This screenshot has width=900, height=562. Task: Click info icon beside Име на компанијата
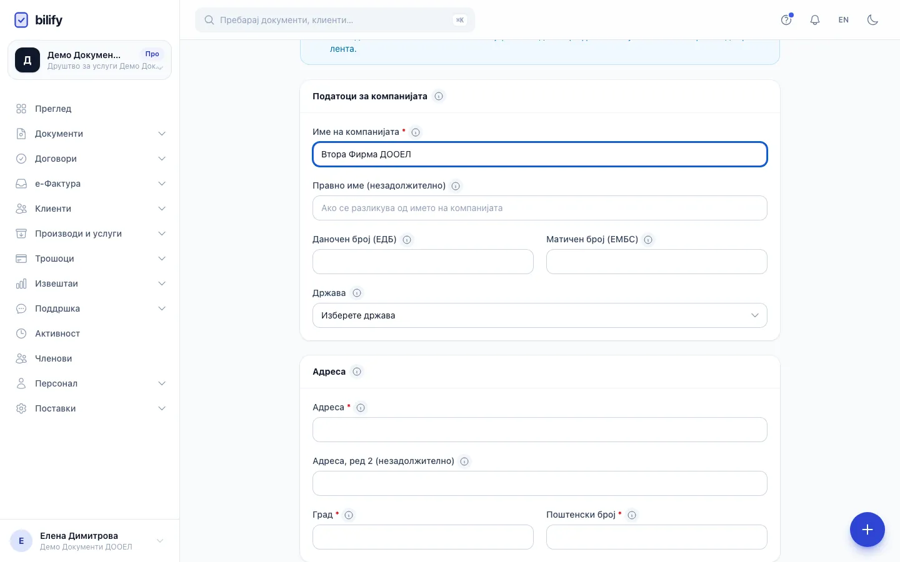(416, 132)
